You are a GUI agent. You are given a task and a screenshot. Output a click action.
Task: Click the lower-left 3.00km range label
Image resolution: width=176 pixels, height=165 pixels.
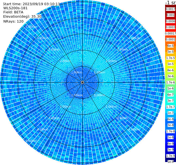[54, 118]
